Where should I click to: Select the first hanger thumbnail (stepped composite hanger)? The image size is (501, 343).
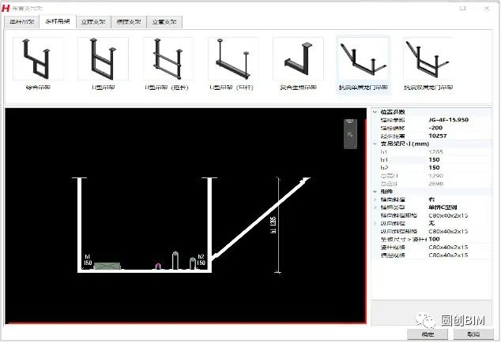coord(38,59)
